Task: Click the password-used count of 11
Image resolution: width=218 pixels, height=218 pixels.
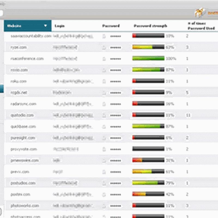Action: [x=188, y=115]
